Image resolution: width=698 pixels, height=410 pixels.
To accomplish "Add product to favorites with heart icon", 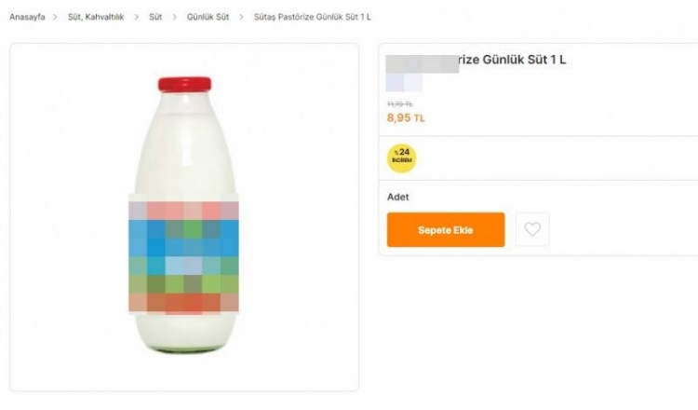I will pyautogui.click(x=532, y=229).
